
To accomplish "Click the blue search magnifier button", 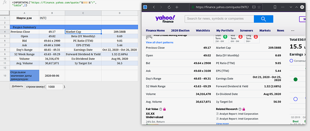I will 263,19.
